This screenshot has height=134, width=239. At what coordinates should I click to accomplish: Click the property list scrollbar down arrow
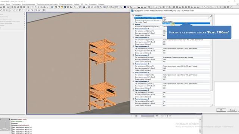(211, 105)
